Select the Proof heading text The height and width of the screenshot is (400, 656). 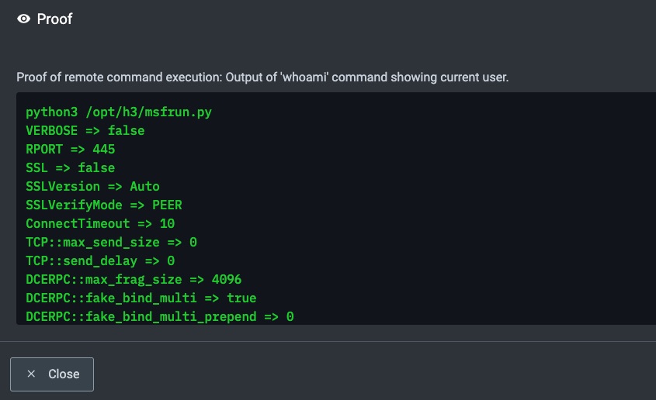click(x=54, y=19)
